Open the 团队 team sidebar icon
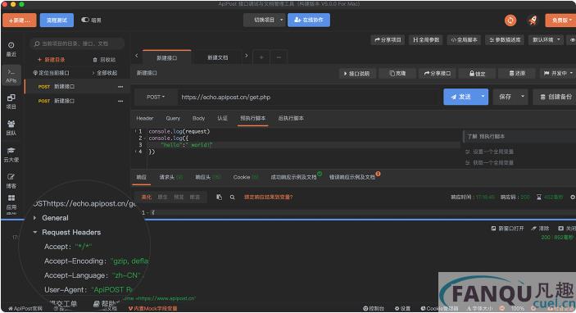The image size is (576, 313). tap(11, 128)
